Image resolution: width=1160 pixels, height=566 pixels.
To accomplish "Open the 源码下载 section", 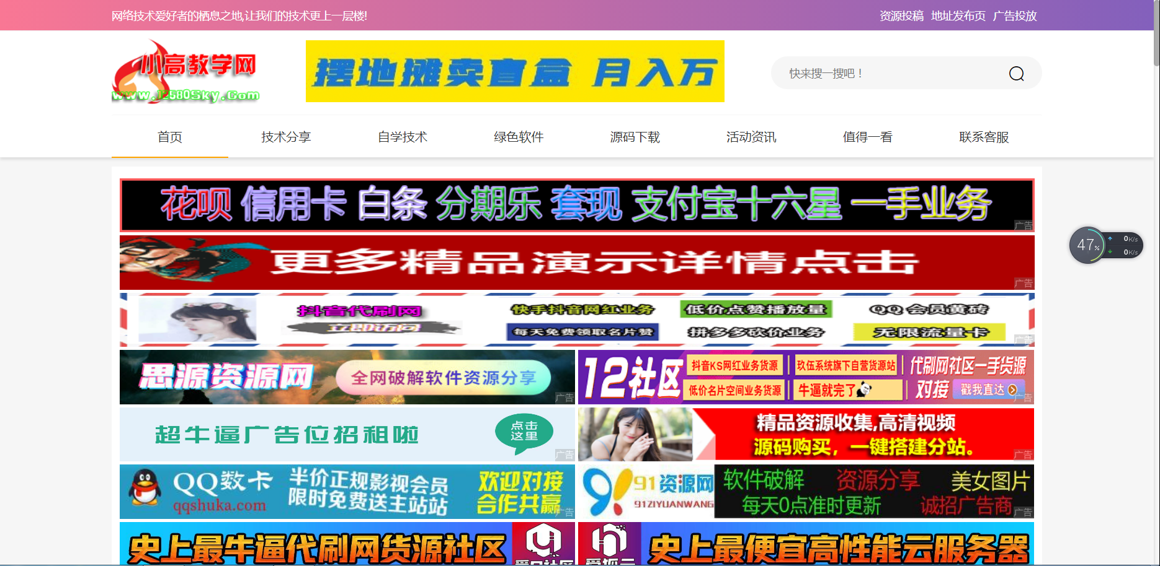I will 635,137.
